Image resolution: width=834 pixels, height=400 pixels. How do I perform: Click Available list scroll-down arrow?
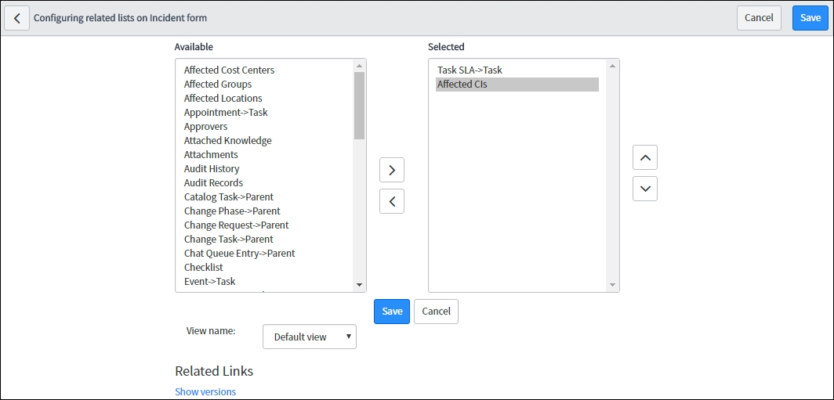pos(360,285)
